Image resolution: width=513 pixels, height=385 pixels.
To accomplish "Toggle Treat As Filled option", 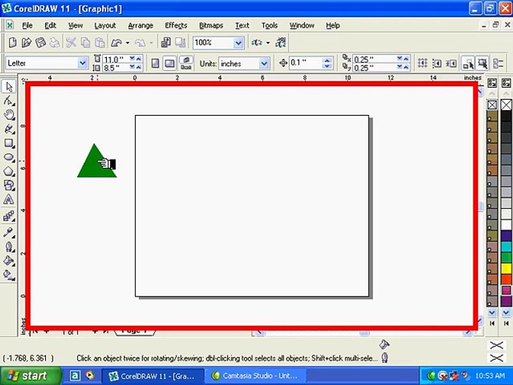I will tap(483, 63).
